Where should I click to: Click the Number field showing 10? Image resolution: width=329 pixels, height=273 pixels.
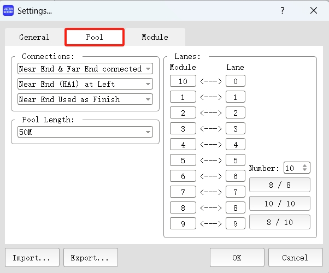click(x=291, y=168)
